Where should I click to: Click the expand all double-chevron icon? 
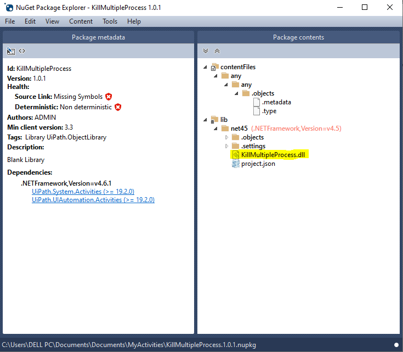[x=206, y=51]
